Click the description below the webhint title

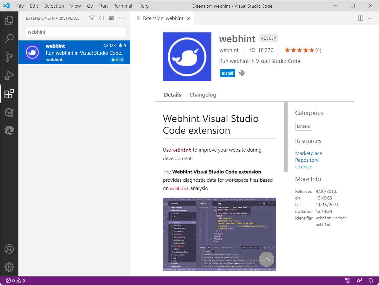[260, 61]
